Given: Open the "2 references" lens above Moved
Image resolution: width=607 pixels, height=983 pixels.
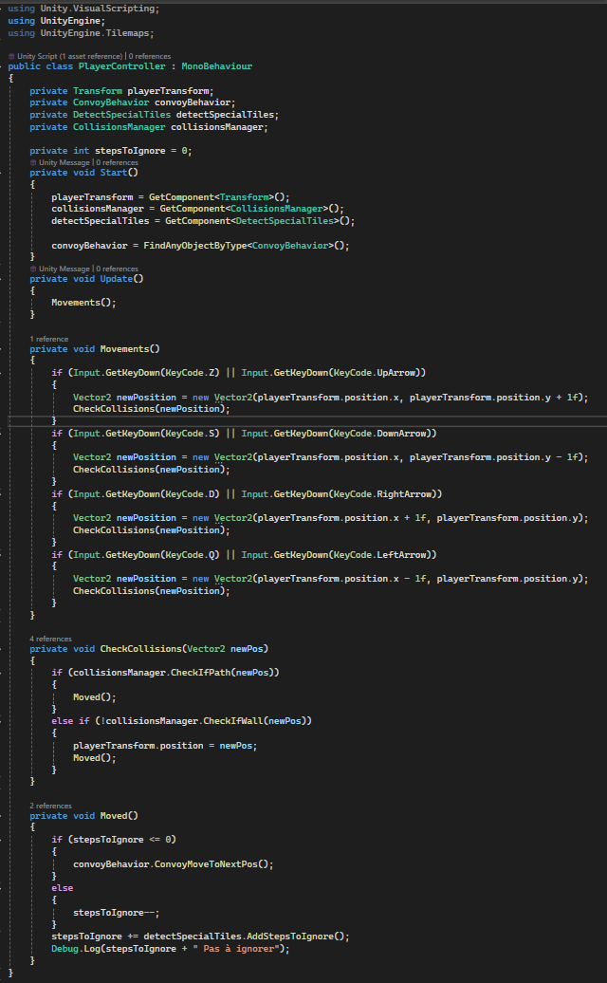Looking at the screenshot, I should [x=50, y=806].
